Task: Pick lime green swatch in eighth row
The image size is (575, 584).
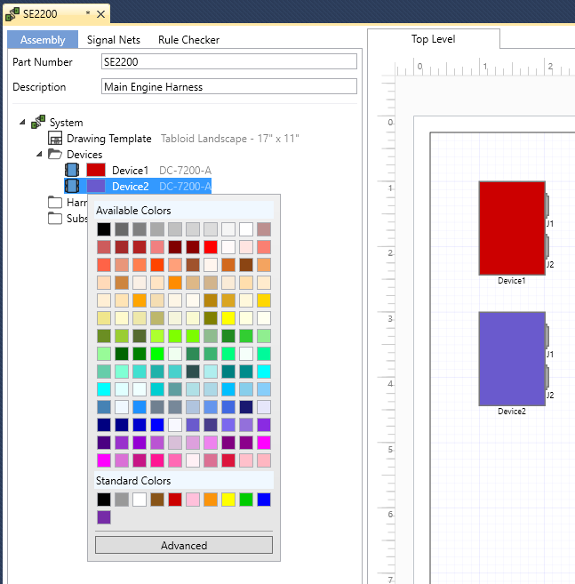Action: [x=157, y=354]
